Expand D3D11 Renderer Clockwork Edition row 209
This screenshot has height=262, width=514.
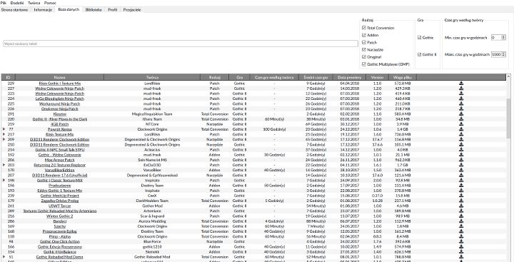click(x=4, y=139)
